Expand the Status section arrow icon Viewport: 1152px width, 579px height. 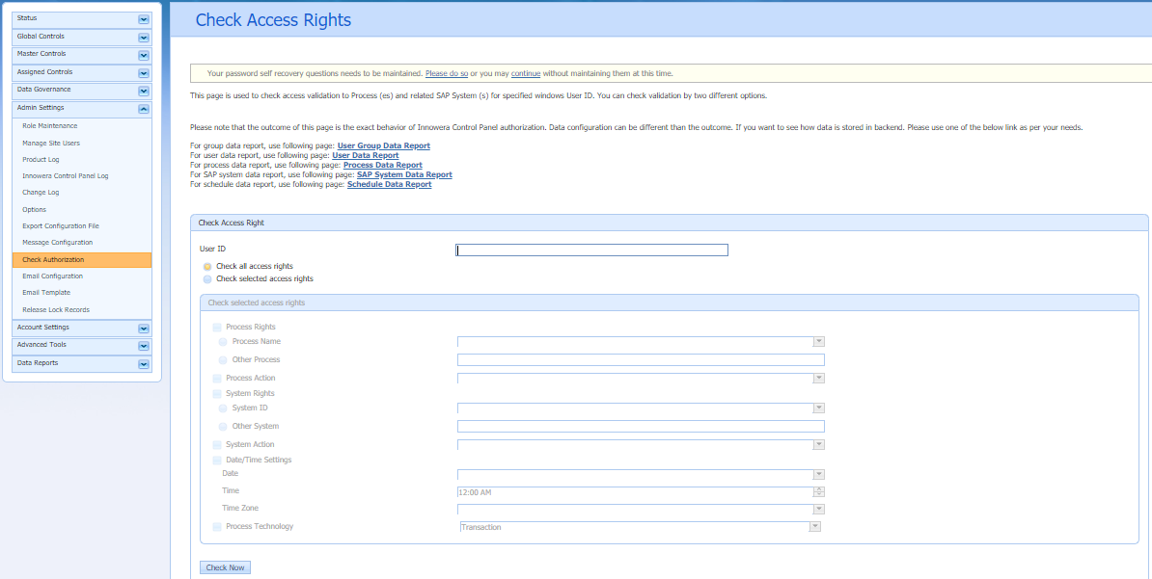143,19
